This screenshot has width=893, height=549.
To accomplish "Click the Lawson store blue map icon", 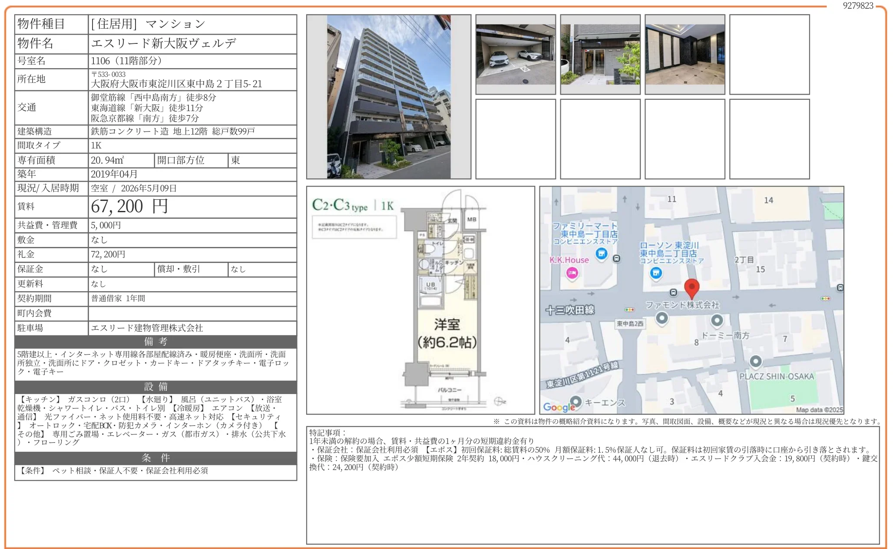I will (x=656, y=273).
